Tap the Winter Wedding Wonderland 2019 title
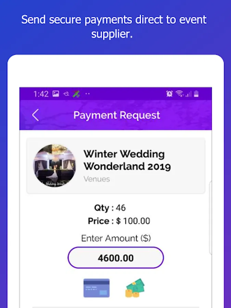Viewport: 231px width, 308px height. (x=127, y=160)
